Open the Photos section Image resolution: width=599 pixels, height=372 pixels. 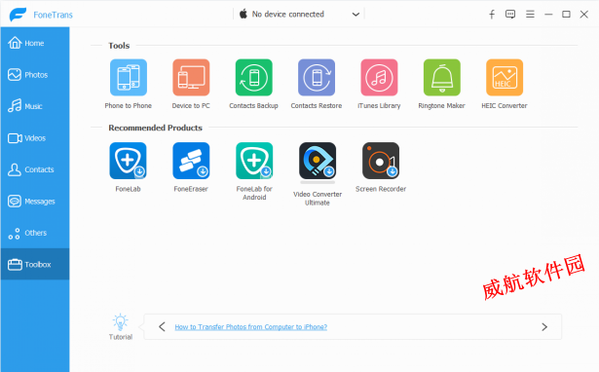(x=35, y=75)
